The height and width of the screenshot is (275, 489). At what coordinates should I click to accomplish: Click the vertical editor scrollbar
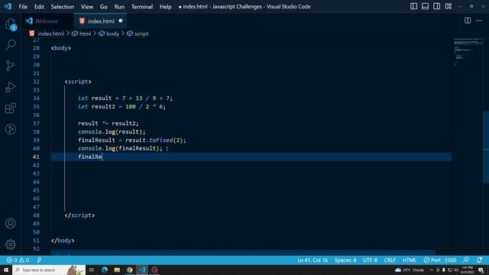pyautogui.click(x=486, y=147)
